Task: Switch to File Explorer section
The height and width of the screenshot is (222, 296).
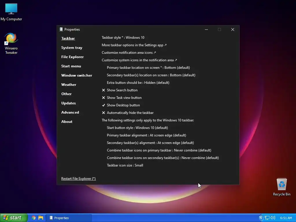Action: [72, 57]
